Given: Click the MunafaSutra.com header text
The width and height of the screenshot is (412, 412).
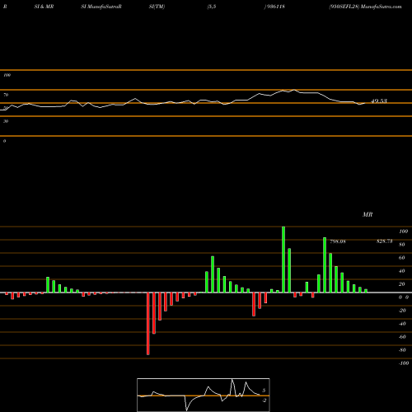Looking at the screenshot, I should click(382, 7).
